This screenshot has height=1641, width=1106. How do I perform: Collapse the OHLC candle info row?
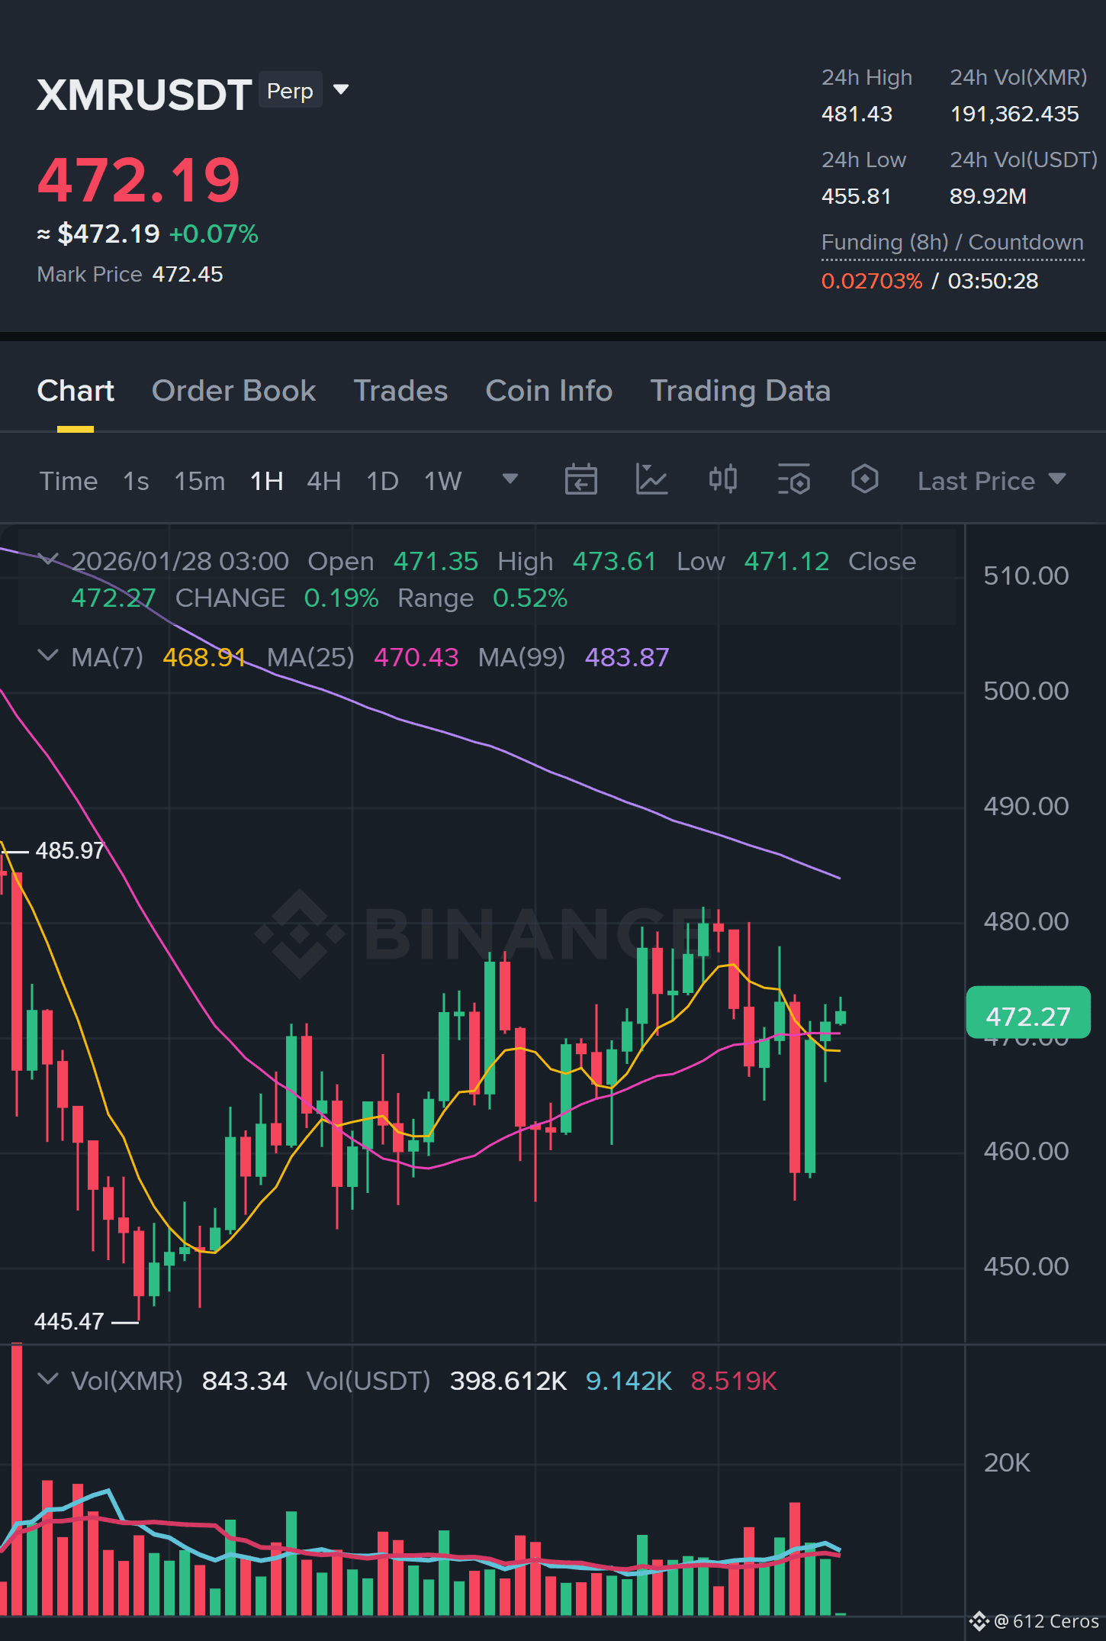[x=48, y=560]
